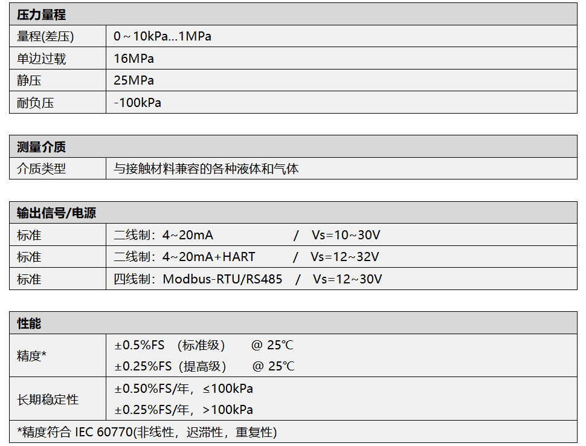Click the -100kPa negative pressure value
The width and height of the screenshot is (586, 446).
pos(138,103)
